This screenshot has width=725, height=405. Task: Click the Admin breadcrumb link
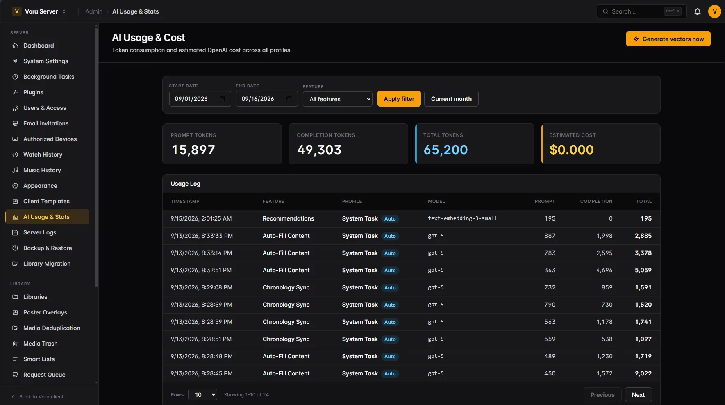[94, 11]
